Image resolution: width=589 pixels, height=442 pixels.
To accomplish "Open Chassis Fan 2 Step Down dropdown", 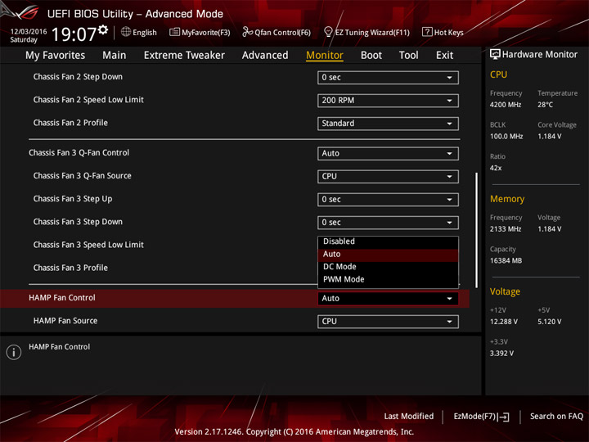I will tap(388, 78).
